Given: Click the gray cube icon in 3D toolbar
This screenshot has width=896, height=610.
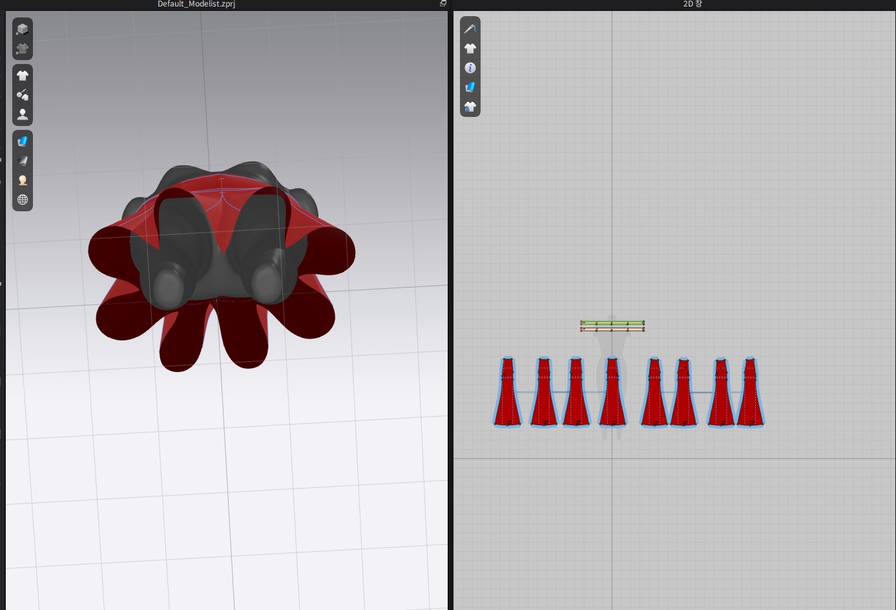Looking at the screenshot, I should (23, 29).
